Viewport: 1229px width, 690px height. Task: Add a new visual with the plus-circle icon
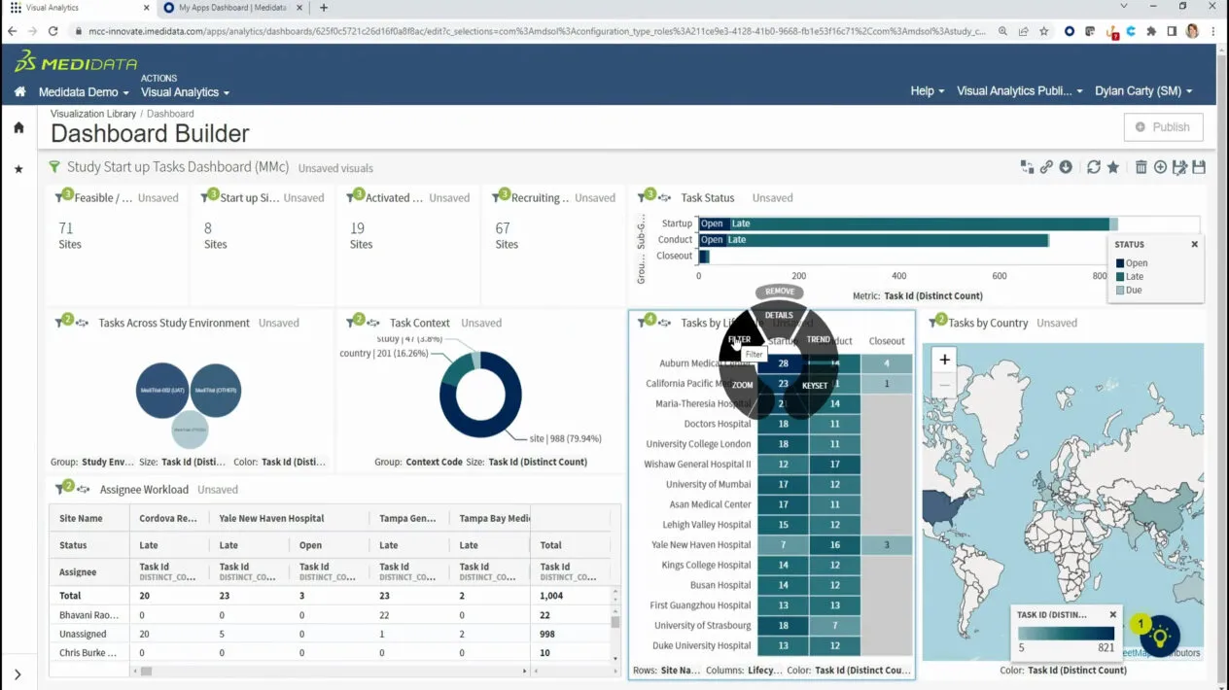[1160, 166]
